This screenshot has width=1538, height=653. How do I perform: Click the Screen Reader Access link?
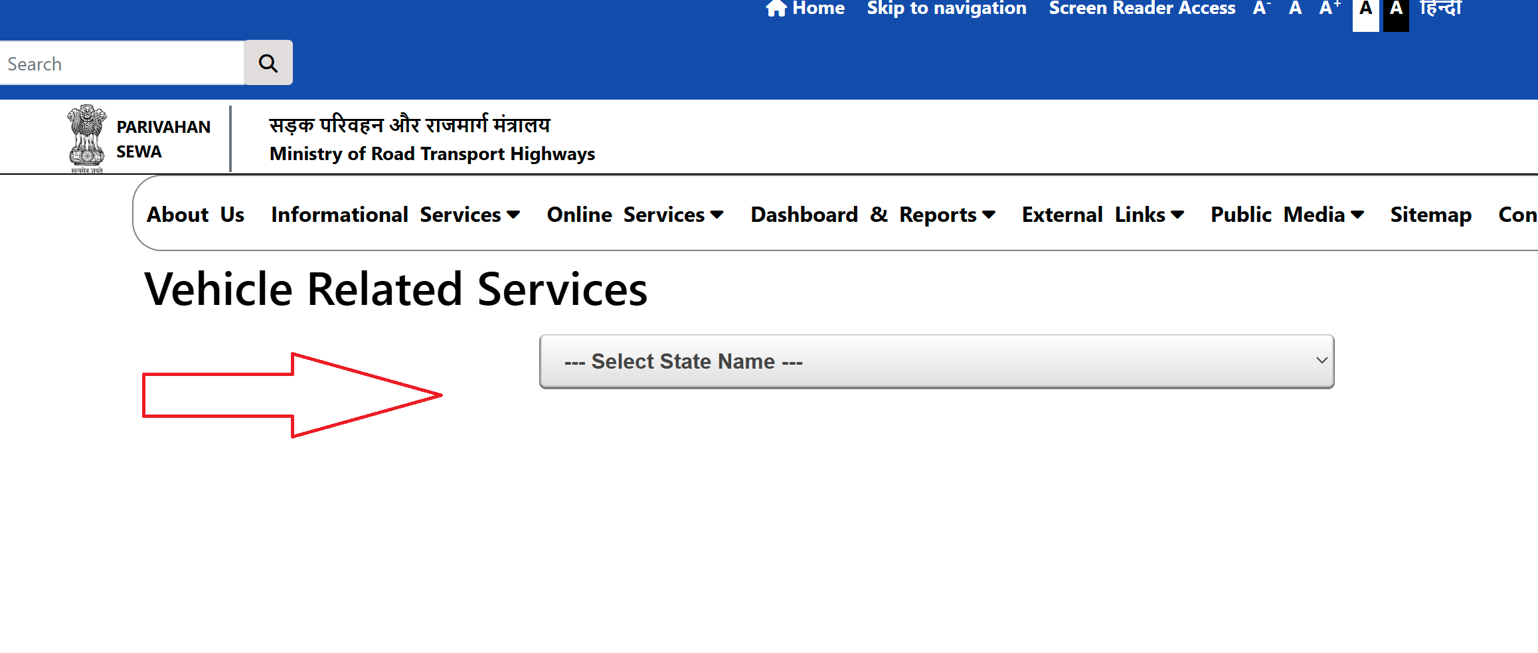pos(1142,9)
